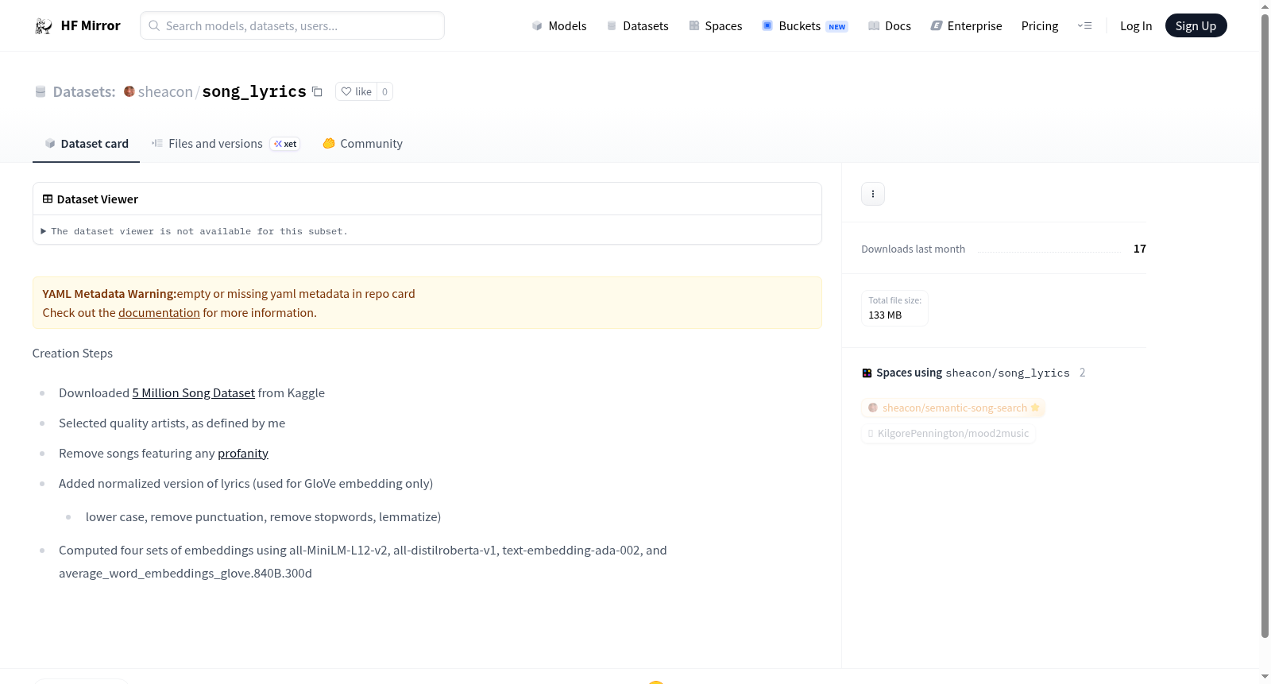
Task: Click the Models cube icon
Action: (x=537, y=26)
